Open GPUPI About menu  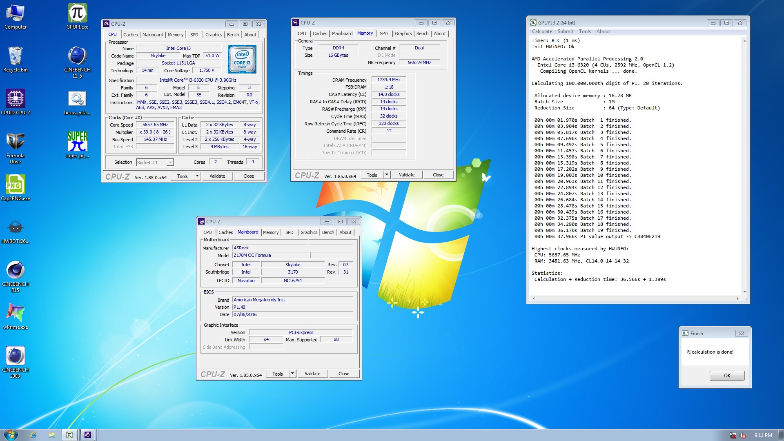603,31
